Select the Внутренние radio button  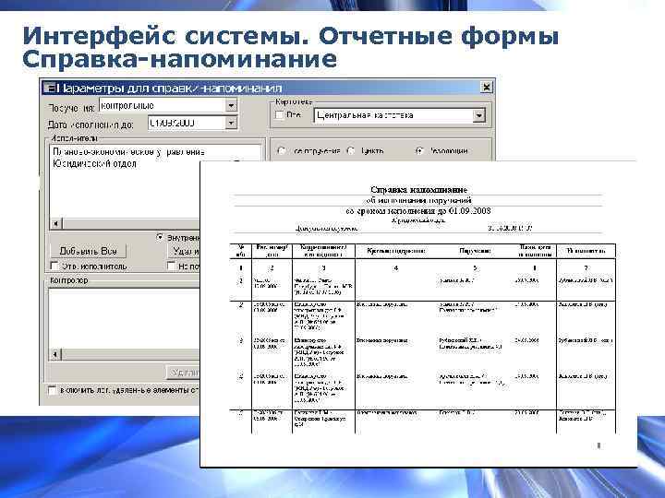pyautogui.click(x=160, y=237)
